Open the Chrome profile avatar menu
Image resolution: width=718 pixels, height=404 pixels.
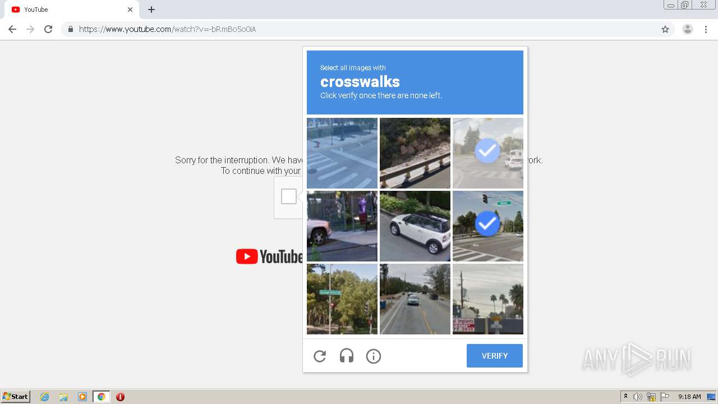[x=688, y=29]
